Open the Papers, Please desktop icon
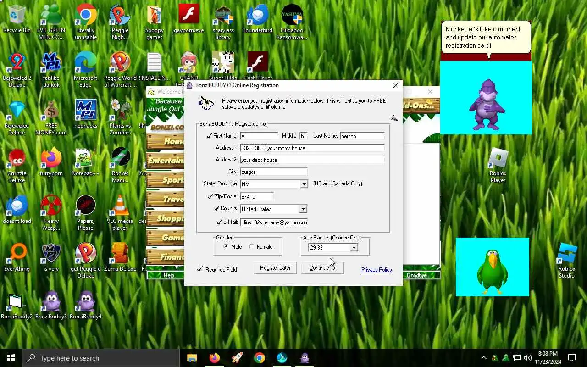 pyautogui.click(x=85, y=213)
